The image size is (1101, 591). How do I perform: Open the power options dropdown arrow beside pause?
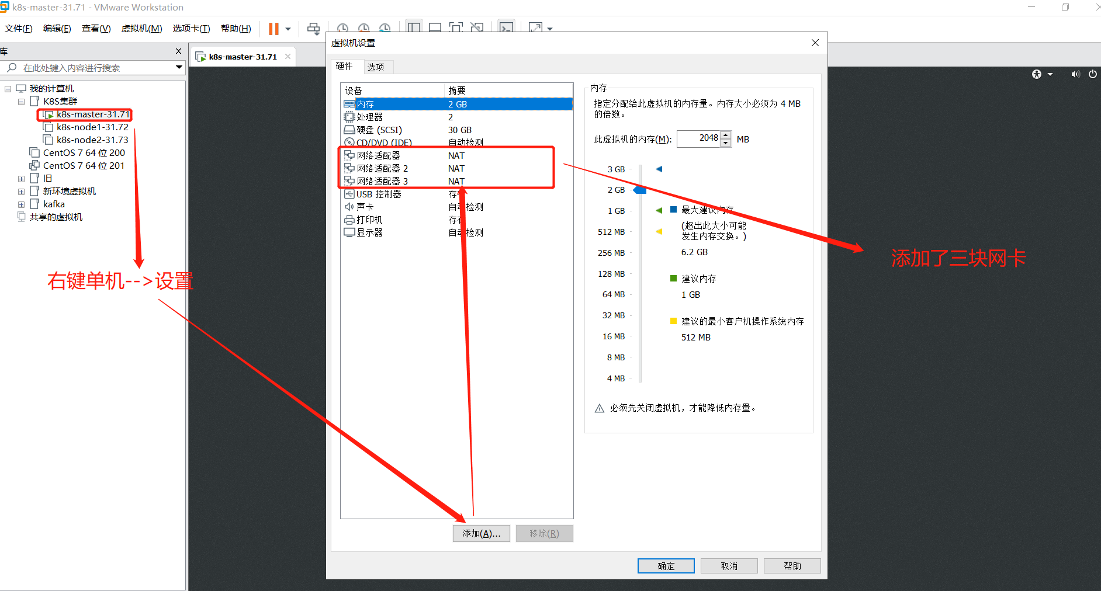(288, 29)
